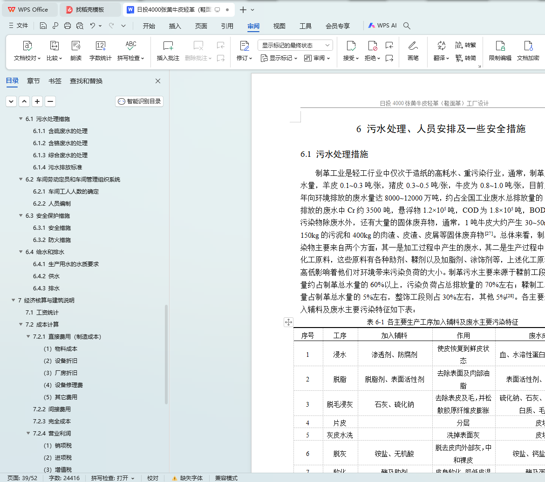Switch to the 引用 ribbon tab
The image size is (545, 482).
[x=227, y=26]
